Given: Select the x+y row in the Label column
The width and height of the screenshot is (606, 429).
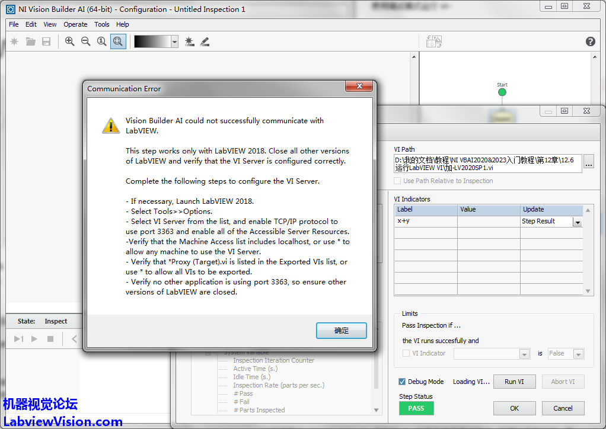Looking at the screenshot, I should click(426, 221).
